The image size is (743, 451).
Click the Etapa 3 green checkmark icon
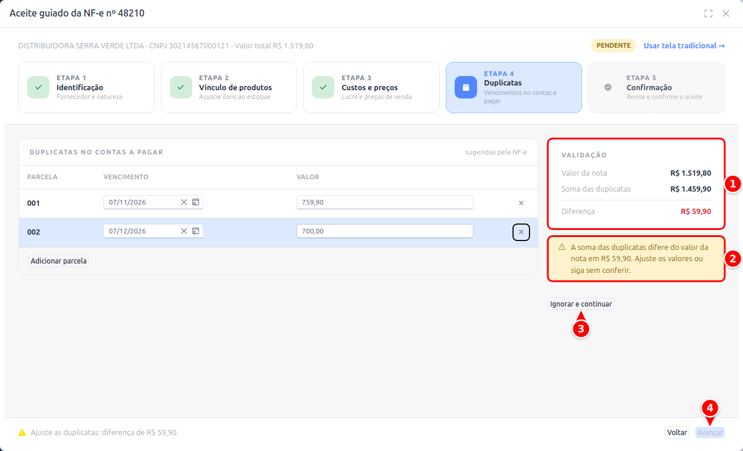[x=323, y=87]
